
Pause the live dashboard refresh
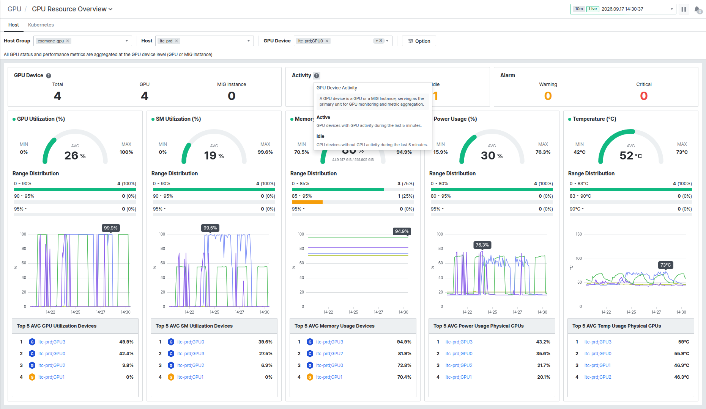point(684,9)
